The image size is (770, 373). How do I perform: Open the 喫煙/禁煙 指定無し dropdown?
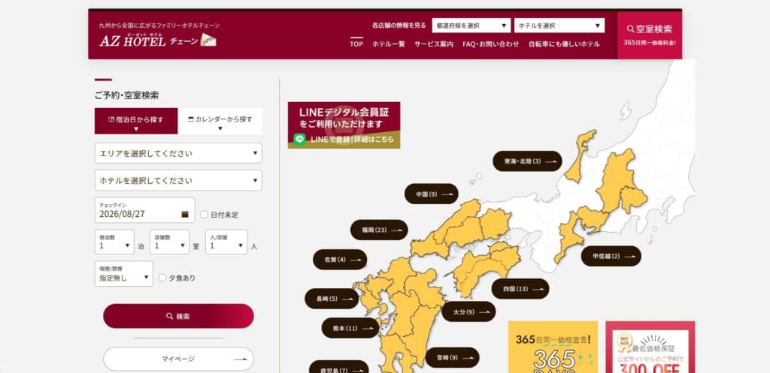(124, 273)
